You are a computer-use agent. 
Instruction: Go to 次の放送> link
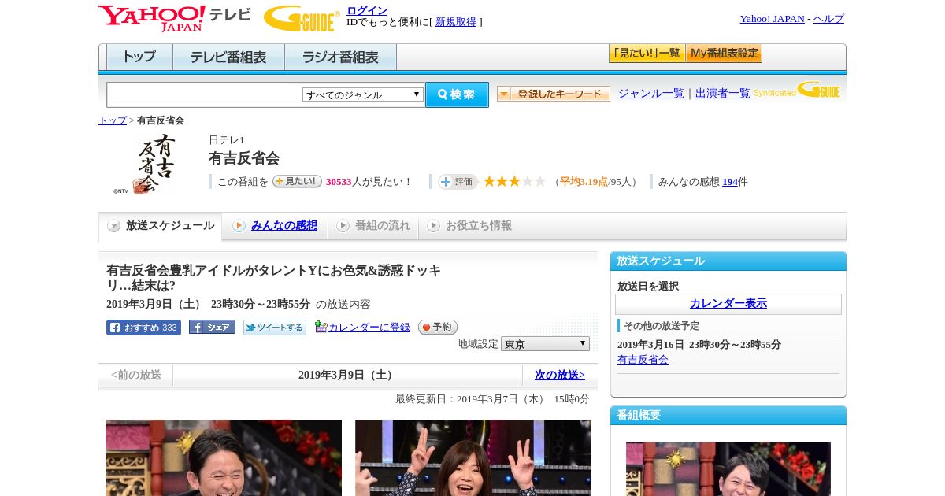[x=560, y=375]
